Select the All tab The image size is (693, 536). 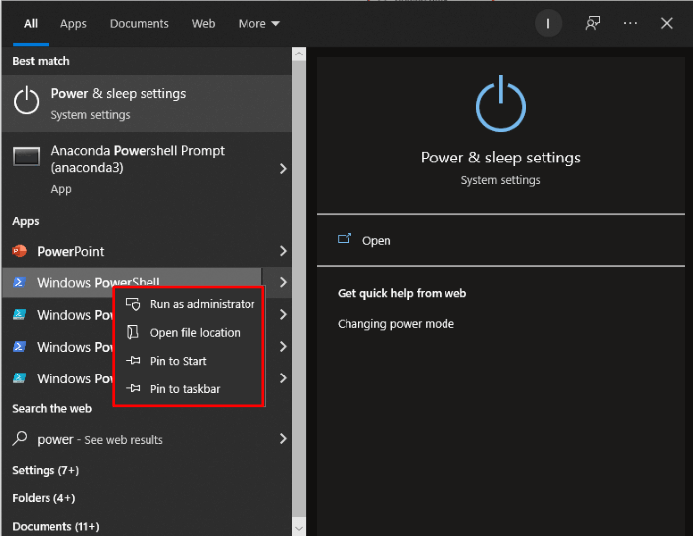tap(31, 24)
